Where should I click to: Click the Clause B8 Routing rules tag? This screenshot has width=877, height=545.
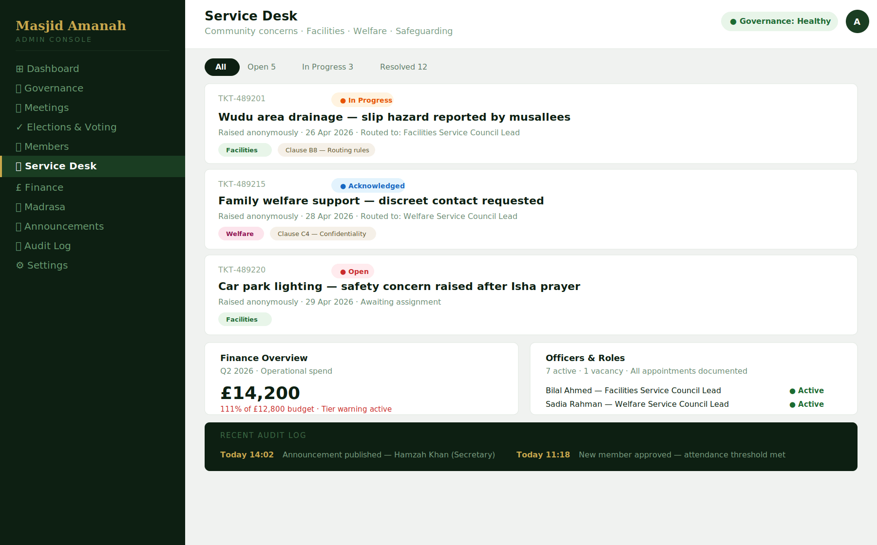[x=326, y=150]
